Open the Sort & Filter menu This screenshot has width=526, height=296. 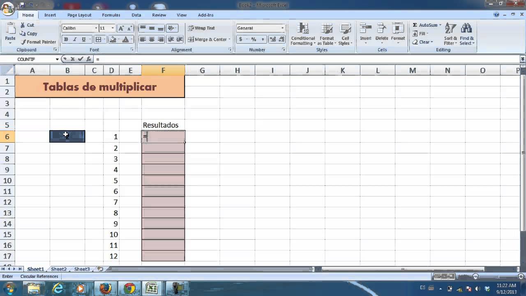tap(450, 34)
